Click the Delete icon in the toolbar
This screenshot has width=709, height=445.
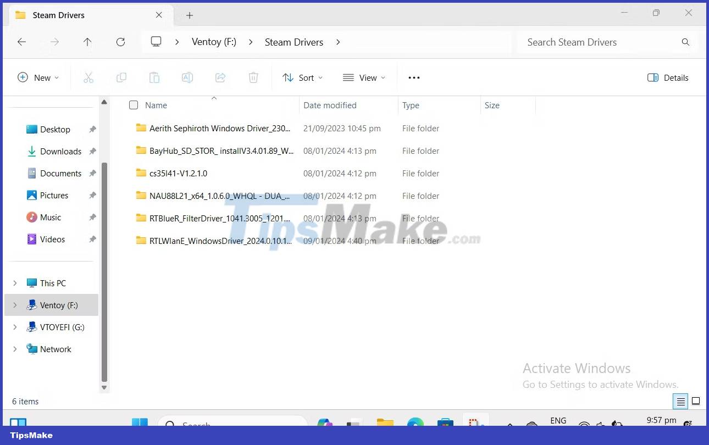(x=253, y=77)
